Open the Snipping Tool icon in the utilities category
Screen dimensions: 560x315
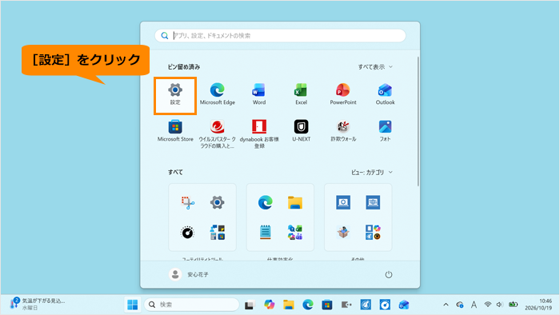[x=187, y=202]
